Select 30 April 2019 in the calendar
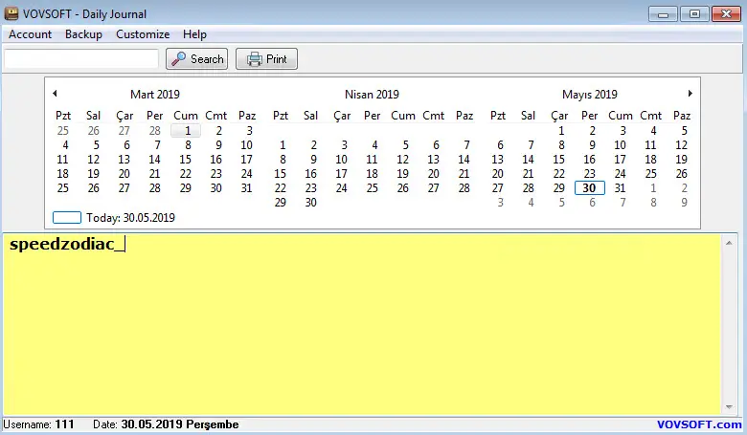The height and width of the screenshot is (435, 747). click(x=310, y=202)
